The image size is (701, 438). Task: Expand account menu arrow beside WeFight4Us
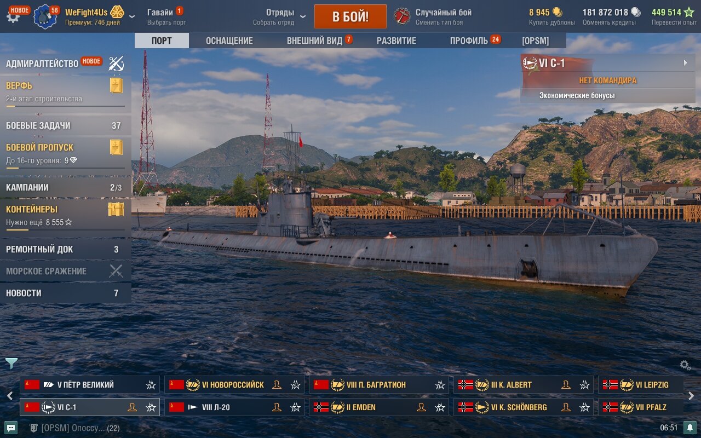(132, 16)
